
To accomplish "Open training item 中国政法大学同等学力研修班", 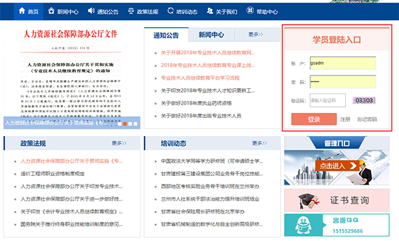I will click(211, 161).
